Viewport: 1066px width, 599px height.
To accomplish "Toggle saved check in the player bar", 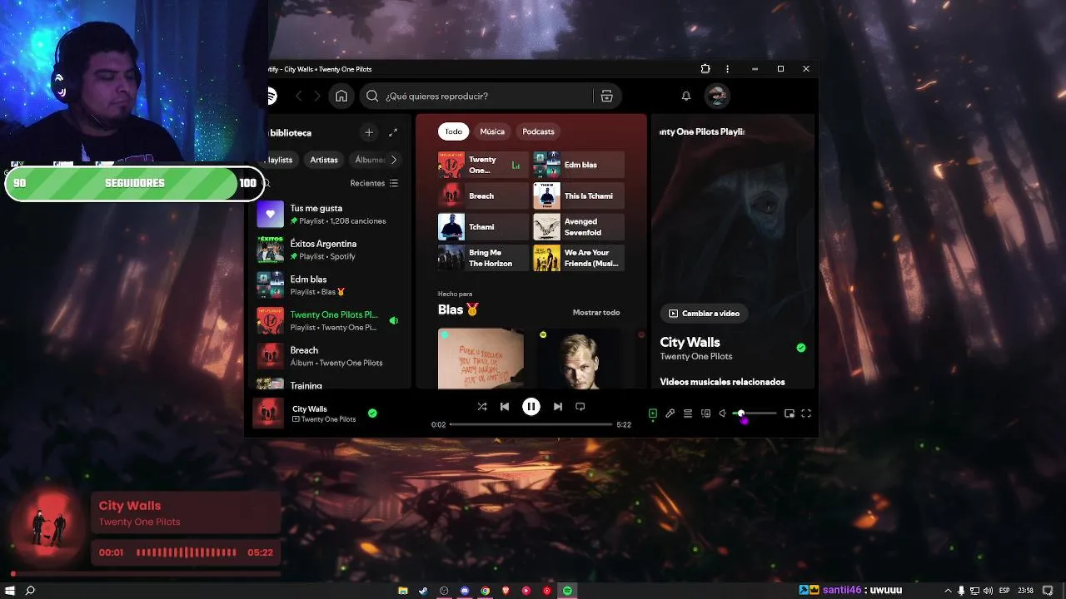I will pyautogui.click(x=372, y=413).
